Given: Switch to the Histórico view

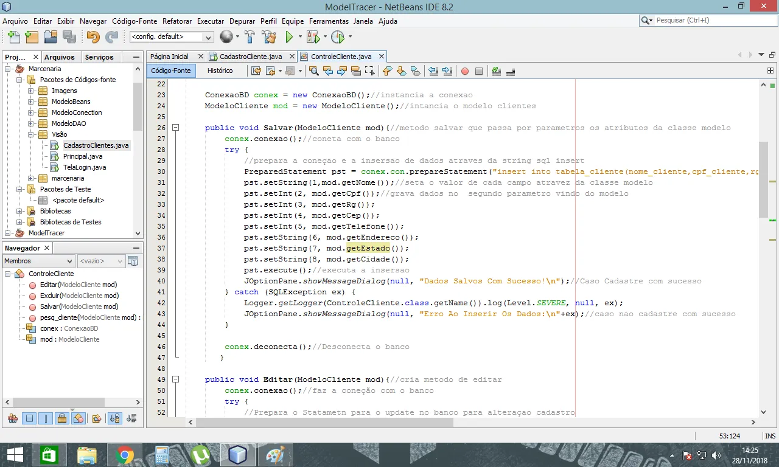Looking at the screenshot, I should pyautogui.click(x=220, y=71).
